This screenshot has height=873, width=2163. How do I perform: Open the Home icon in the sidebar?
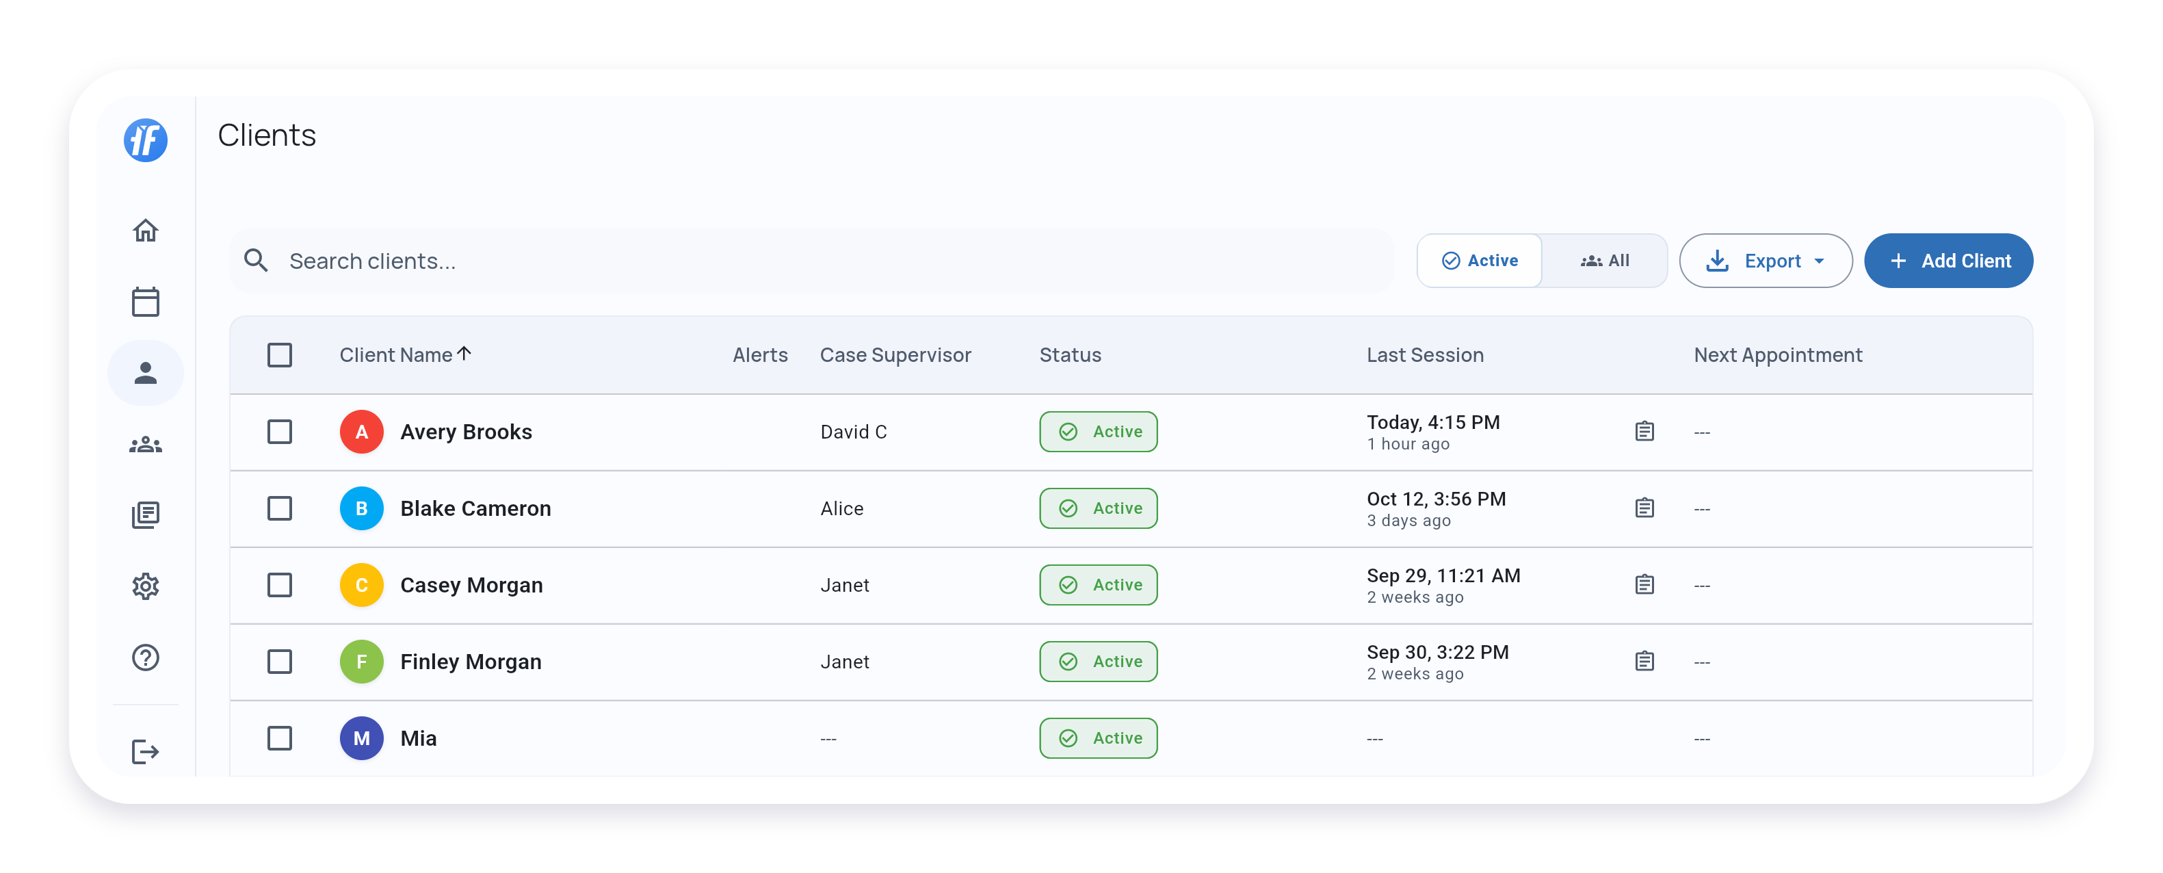tap(145, 230)
